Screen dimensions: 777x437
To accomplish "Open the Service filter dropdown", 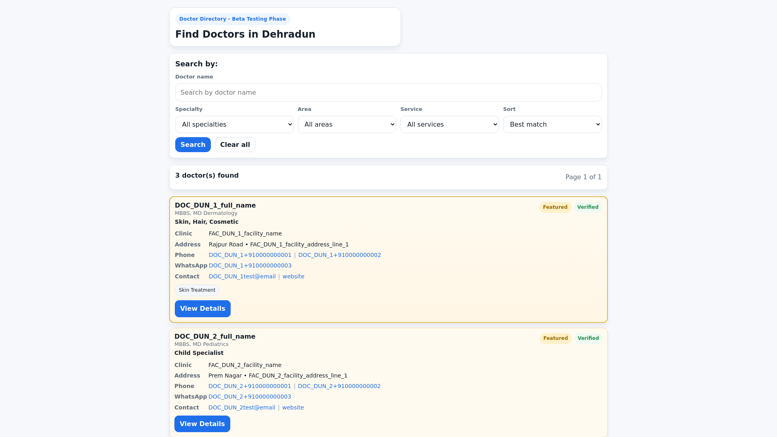I will tap(449, 125).
